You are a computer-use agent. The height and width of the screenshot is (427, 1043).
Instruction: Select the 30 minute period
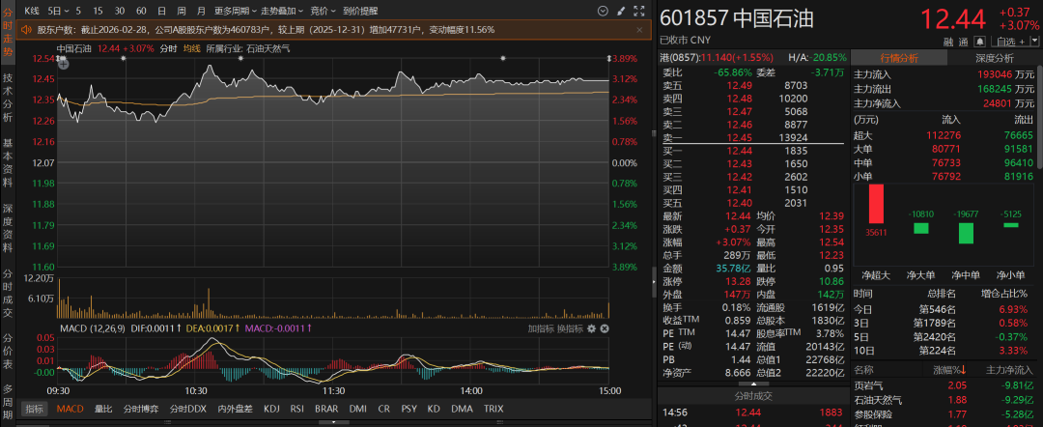tap(120, 11)
